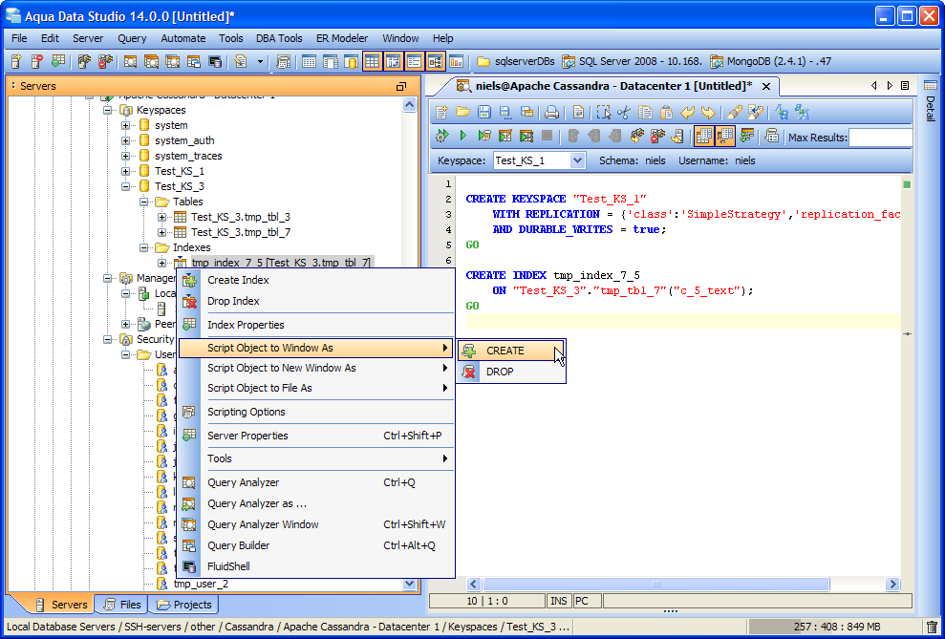
Task: Click the Undo arrow icon
Action: coord(687,112)
